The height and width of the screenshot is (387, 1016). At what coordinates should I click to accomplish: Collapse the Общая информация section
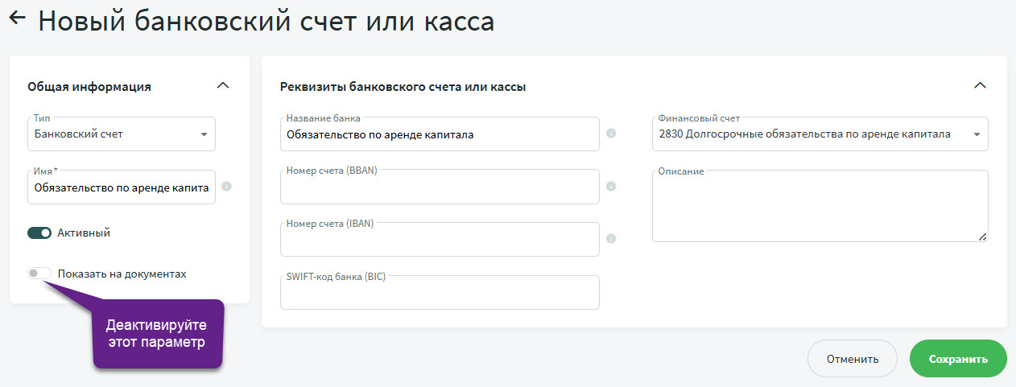point(223,85)
